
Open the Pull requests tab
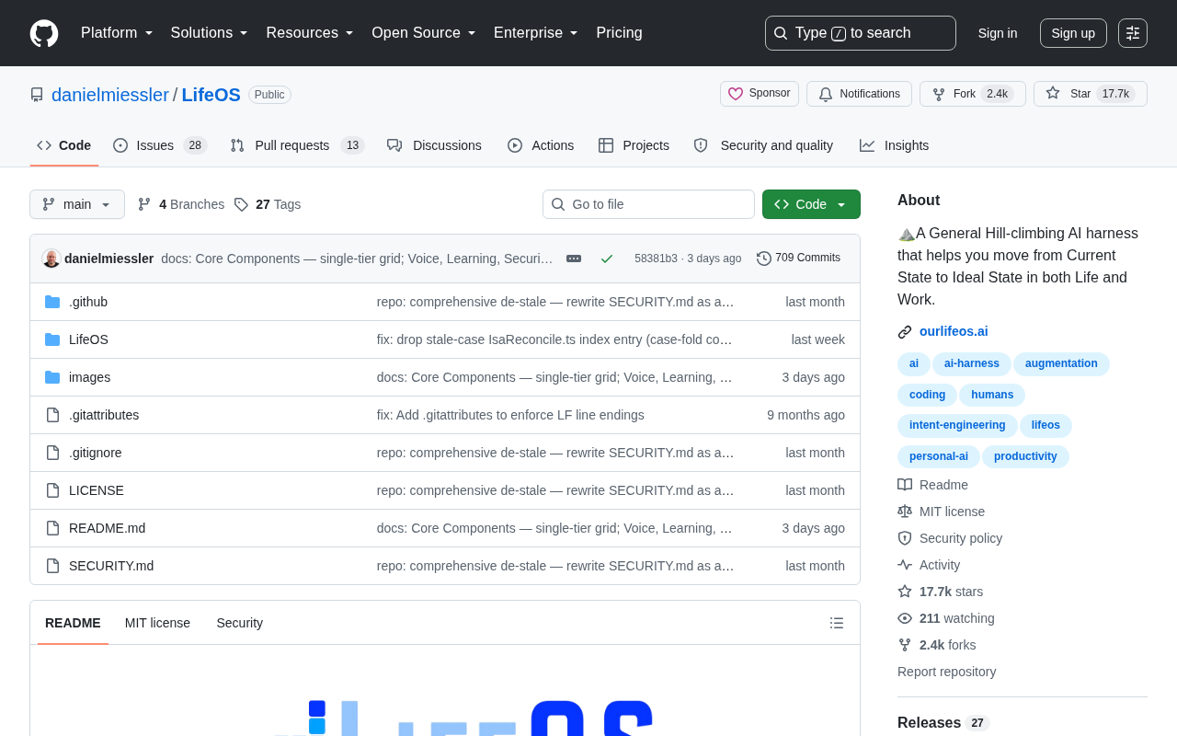[297, 145]
